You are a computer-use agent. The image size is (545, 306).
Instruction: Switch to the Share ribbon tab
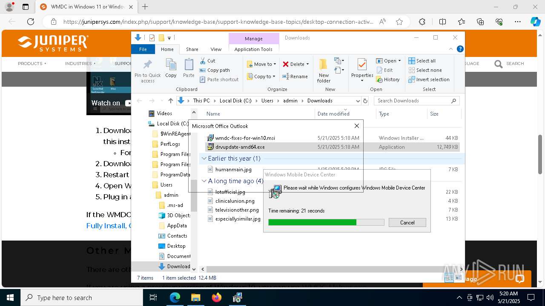(192, 49)
